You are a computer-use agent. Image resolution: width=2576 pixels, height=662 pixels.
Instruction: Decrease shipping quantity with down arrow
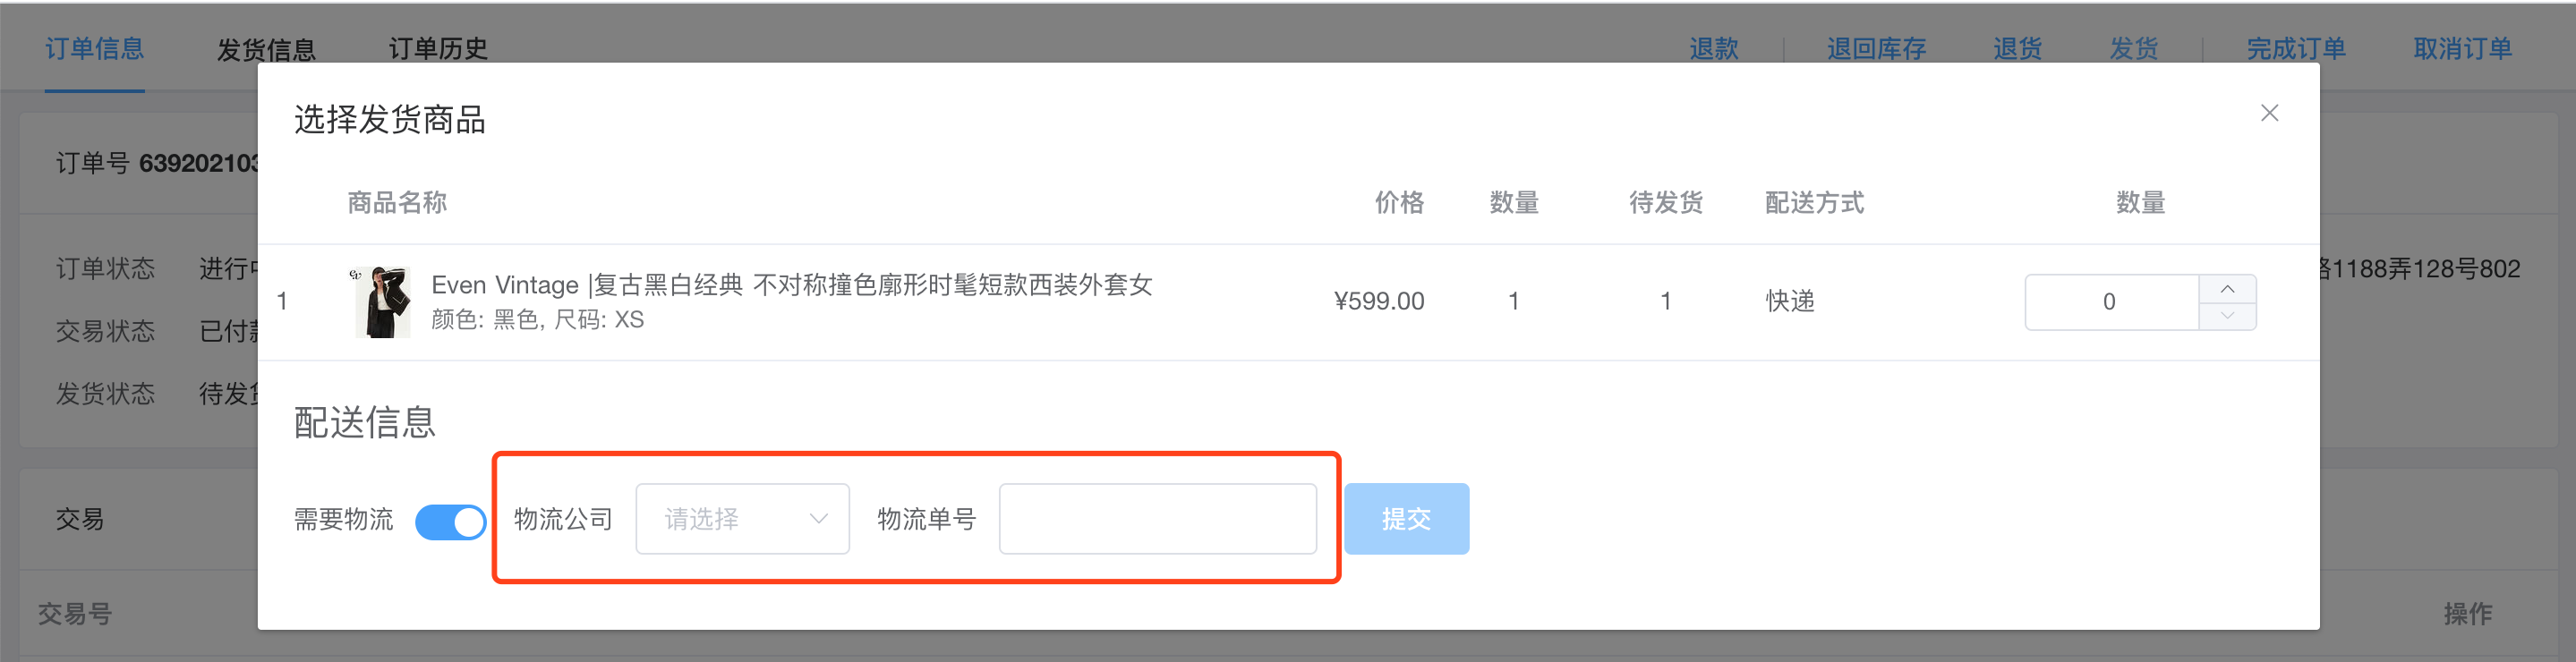click(x=2227, y=316)
